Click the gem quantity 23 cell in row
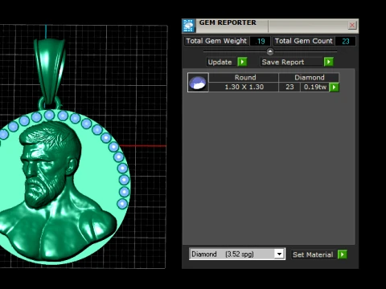Screen dimensions: 386x289 (x=289, y=87)
